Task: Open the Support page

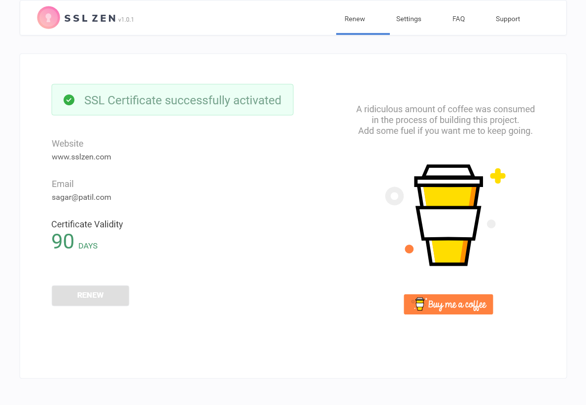Action: [508, 19]
